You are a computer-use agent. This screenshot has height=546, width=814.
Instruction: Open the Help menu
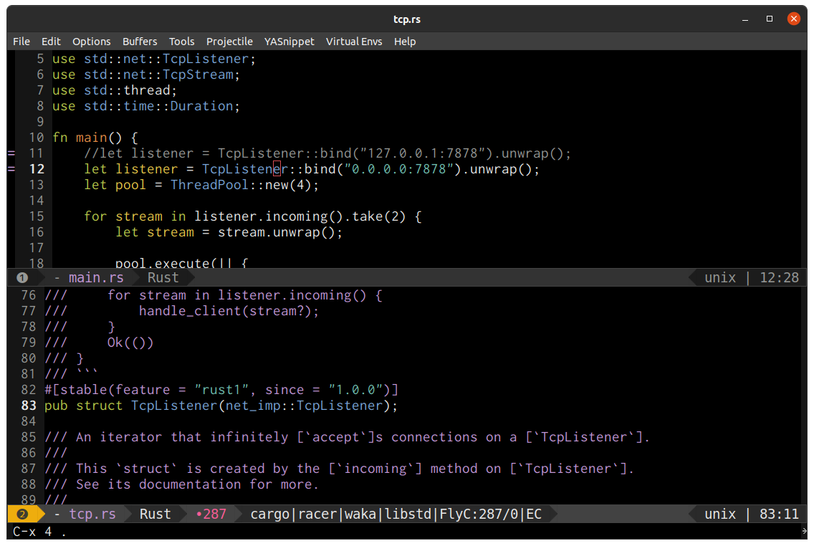coord(405,42)
